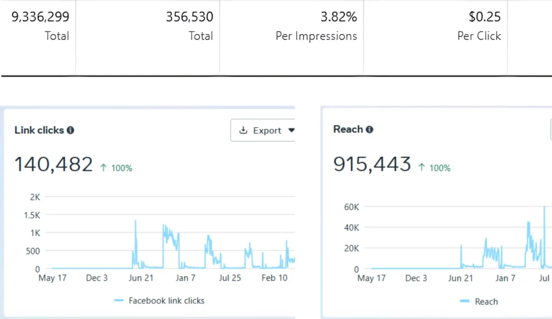Click the download icon in Export button
The image size is (552, 319).
(x=243, y=130)
